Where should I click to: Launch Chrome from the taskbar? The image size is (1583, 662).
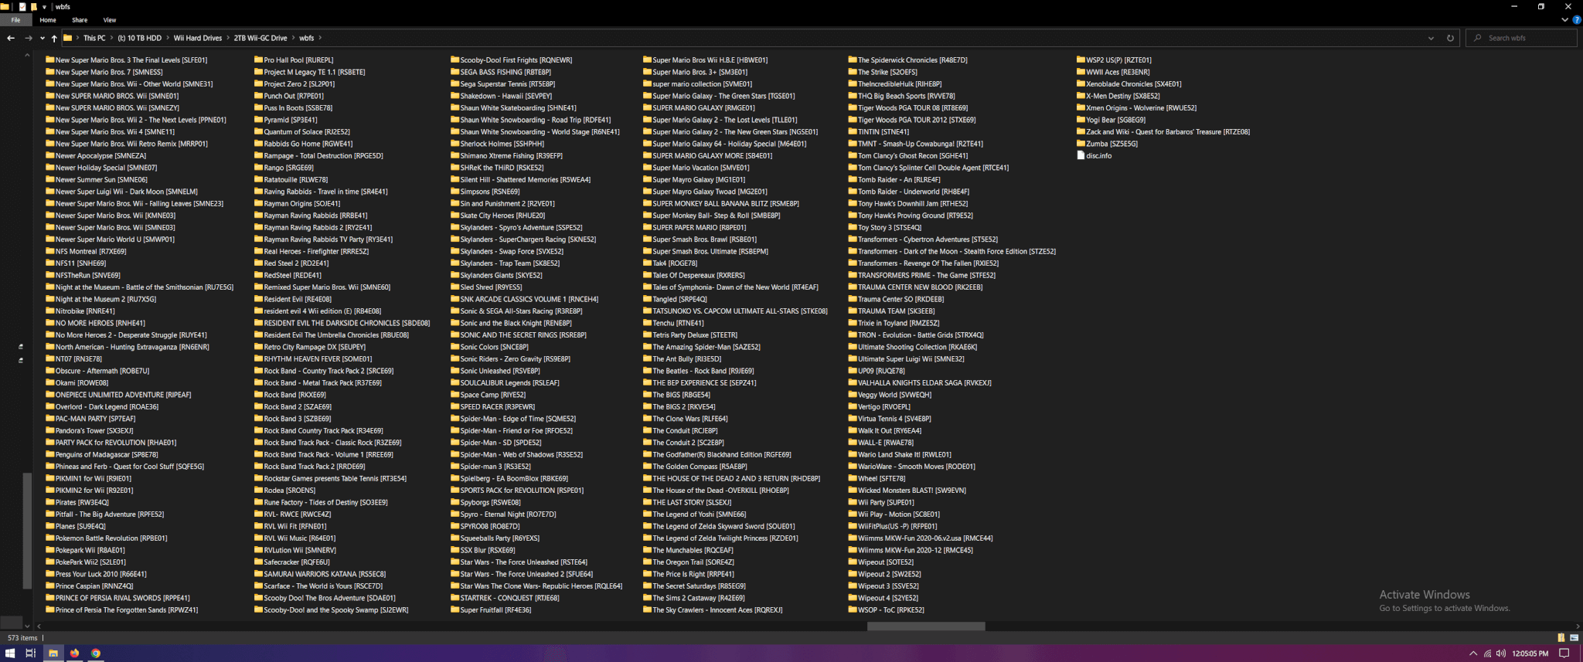tap(96, 654)
